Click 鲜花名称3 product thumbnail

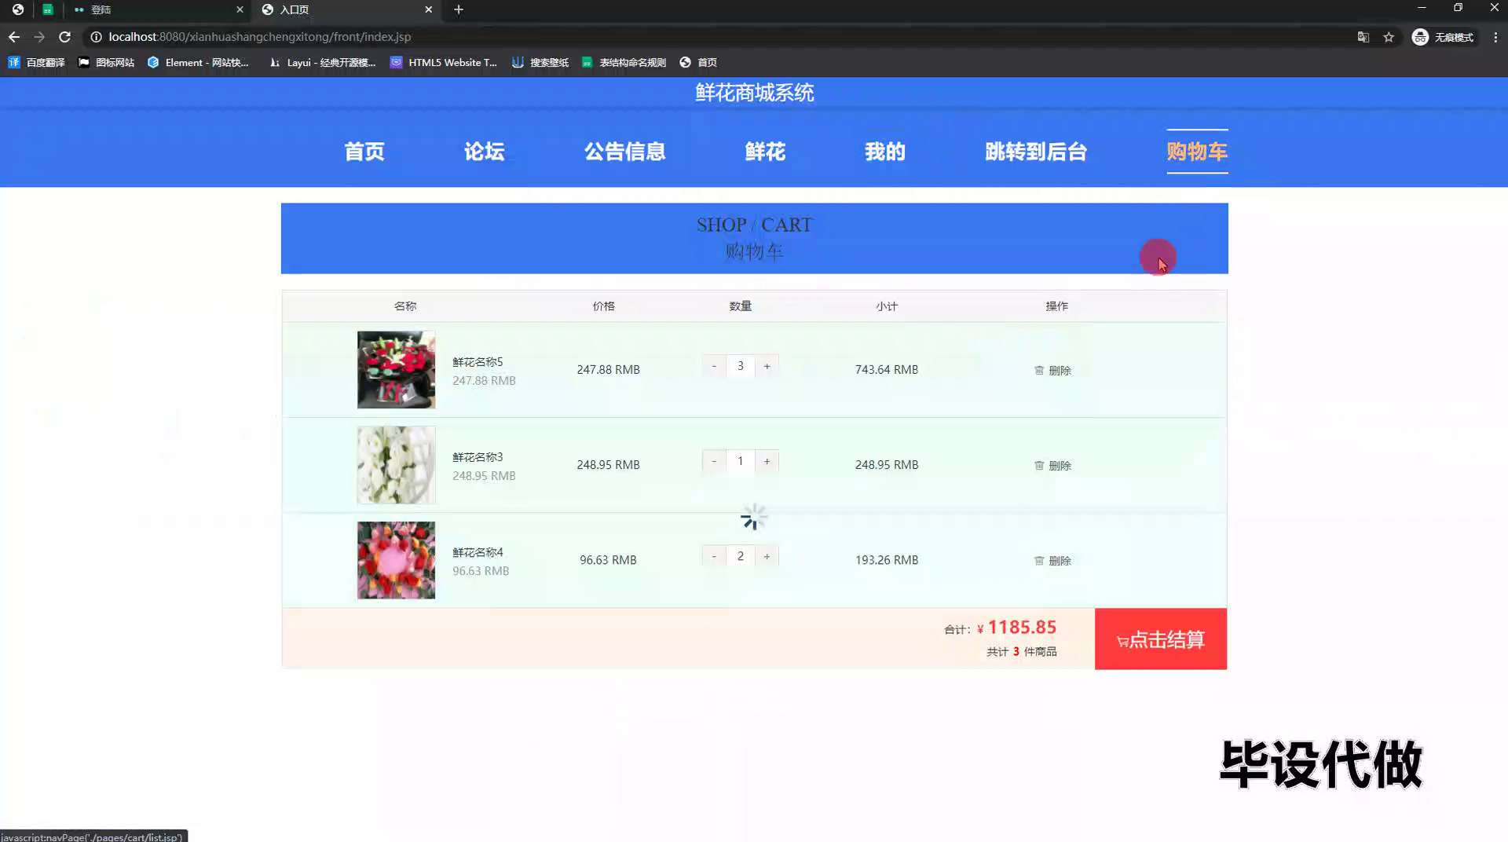tap(396, 465)
